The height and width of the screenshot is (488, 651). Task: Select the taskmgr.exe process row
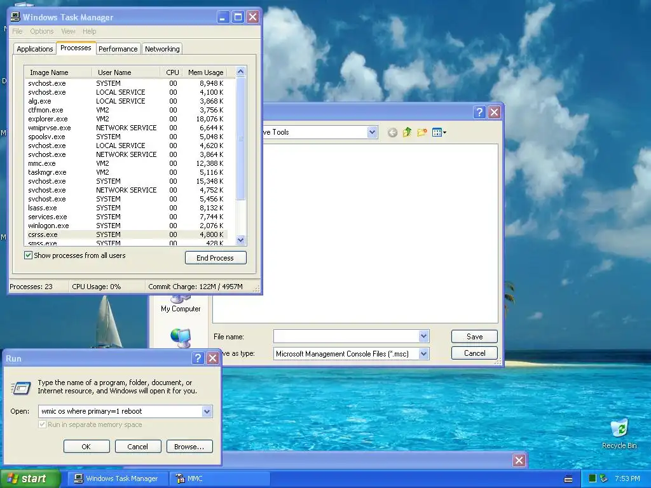click(127, 172)
